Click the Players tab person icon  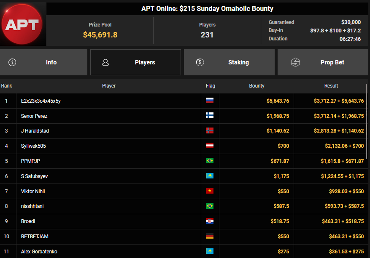[105, 62]
